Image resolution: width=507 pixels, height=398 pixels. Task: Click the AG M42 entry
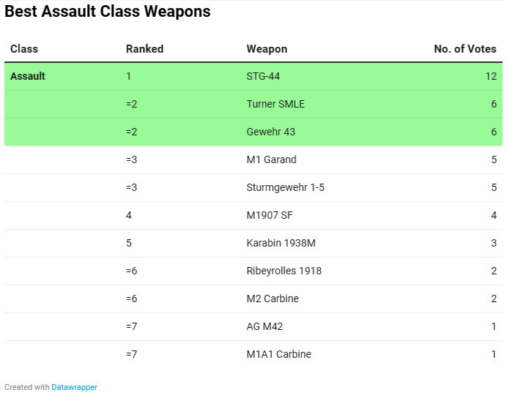click(x=266, y=326)
